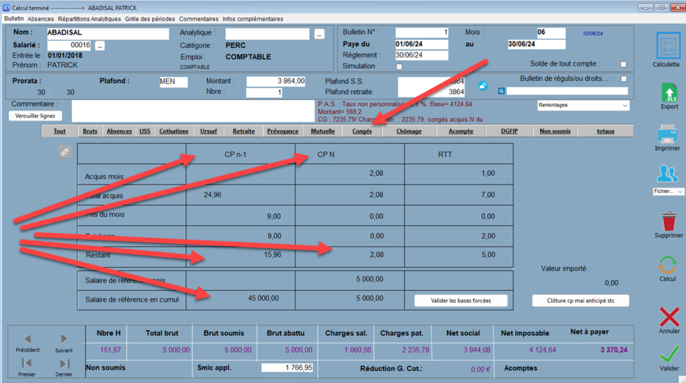Click the pencil edit icon beside the table

click(65, 152)
